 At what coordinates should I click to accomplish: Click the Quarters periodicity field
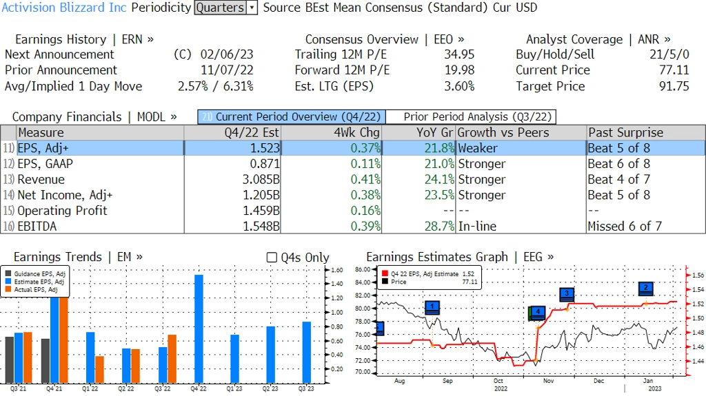click(220, 7)
